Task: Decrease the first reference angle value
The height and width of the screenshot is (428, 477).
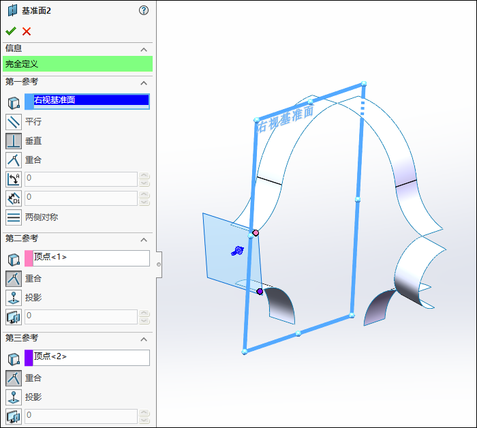Action: (x=144, y=183)
